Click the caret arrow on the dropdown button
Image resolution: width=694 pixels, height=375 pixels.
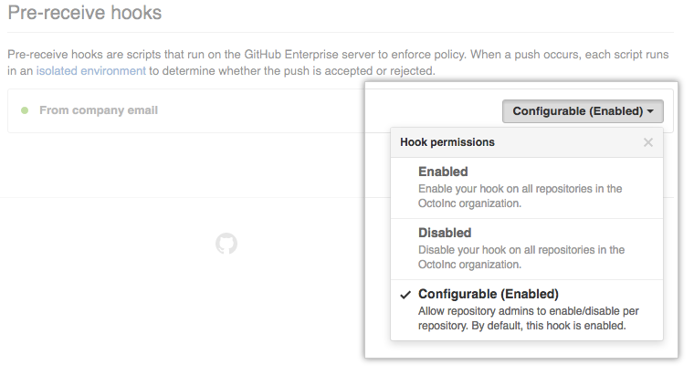(x=650, y=111)
